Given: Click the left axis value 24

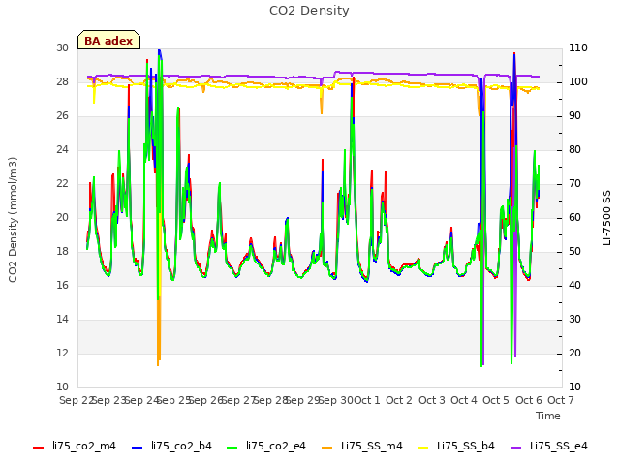Looking at the screenshot, I should pyautogui.click(x=62, y=150).
